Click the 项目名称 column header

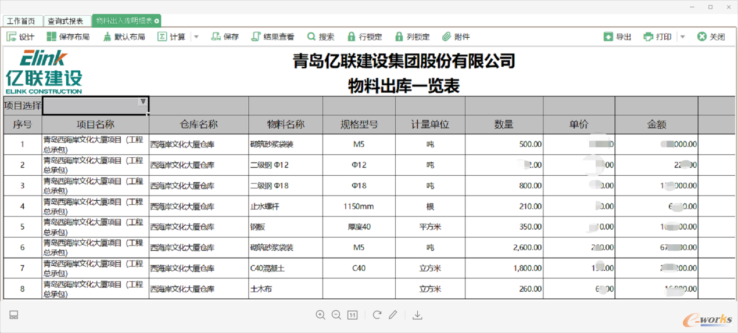95,125
